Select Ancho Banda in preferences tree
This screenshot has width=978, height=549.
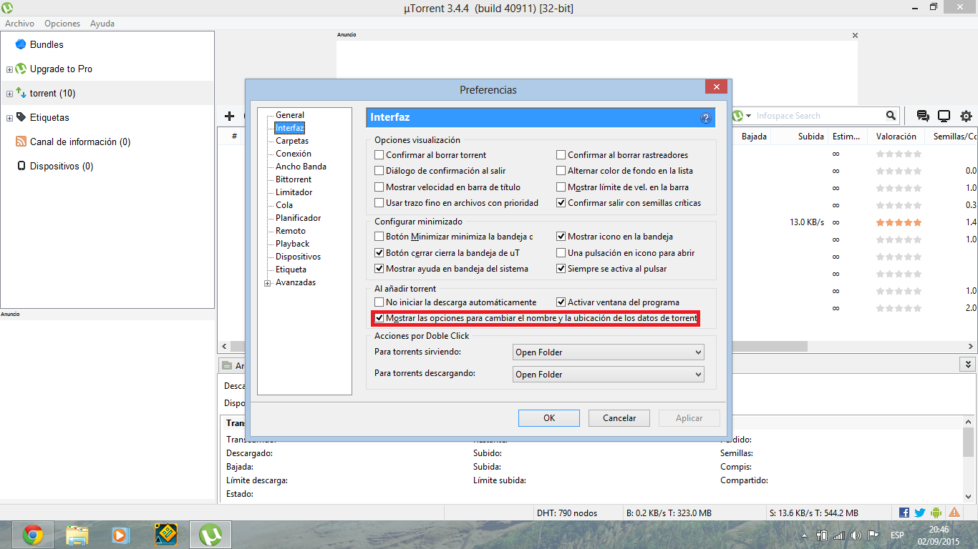pyautogui.click(x=301, y=167)
